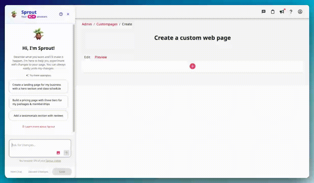Open the Sprout credits link

point(54,161)
